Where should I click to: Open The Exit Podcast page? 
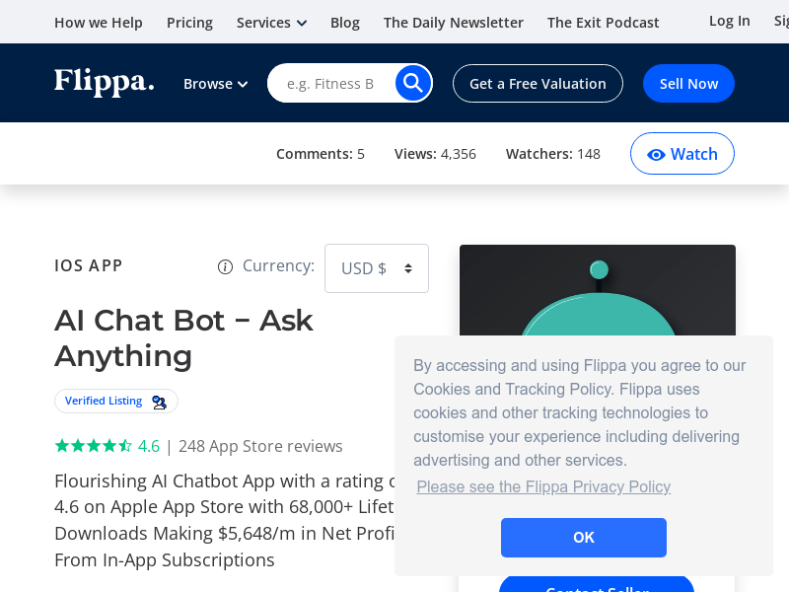603,23
